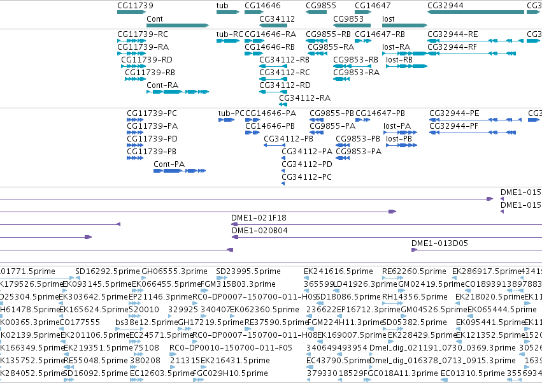Image resolution: width=542 pixels, height=383 pixels.
Task: Select the CG34112-PB protein label
Action: [289, 139]
